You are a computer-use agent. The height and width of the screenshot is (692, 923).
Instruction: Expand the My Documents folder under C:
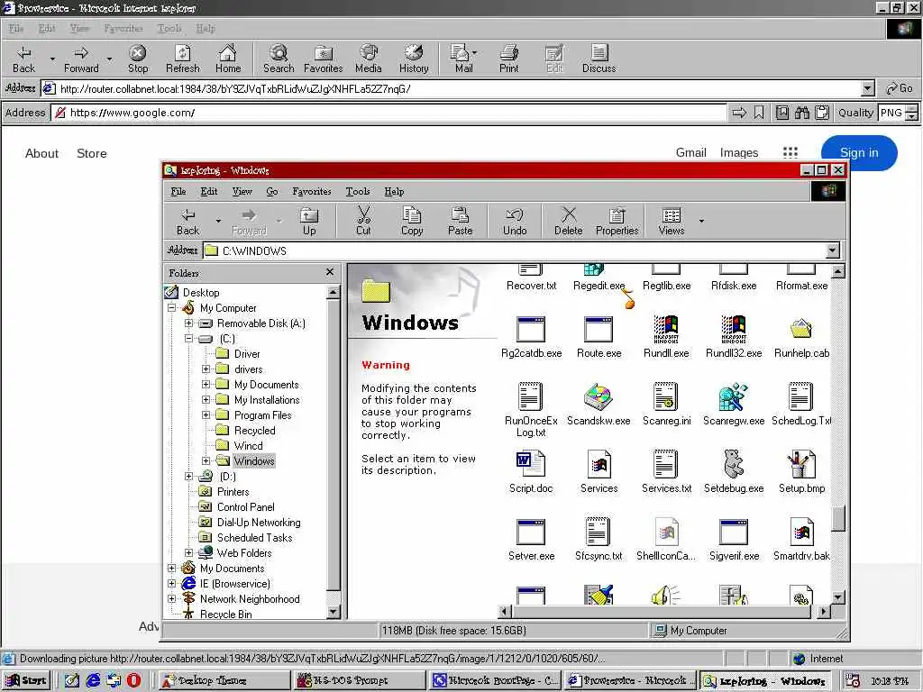pos(206,384)
